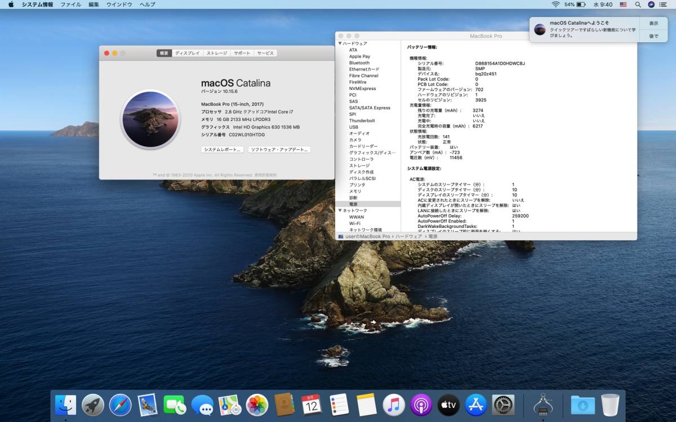Switch to the 概要 tab
The height and width of the screenshot is (422, 676).
coord(164,53)
